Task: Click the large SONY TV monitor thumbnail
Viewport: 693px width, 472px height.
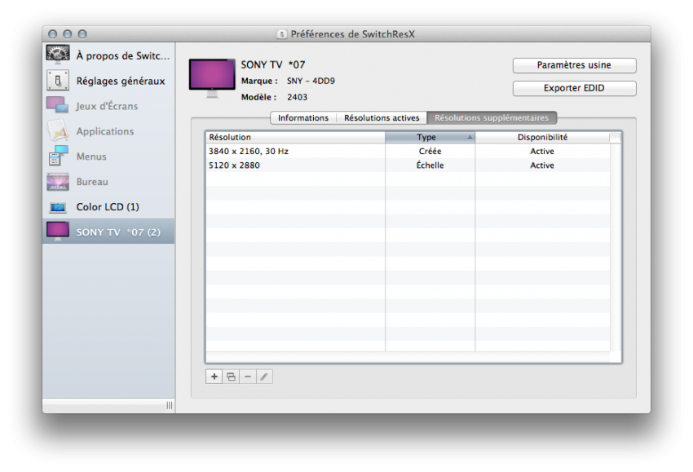Action: tap(212, 77)
